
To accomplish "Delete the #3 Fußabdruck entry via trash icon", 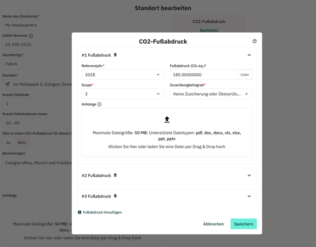I will 115,196.
